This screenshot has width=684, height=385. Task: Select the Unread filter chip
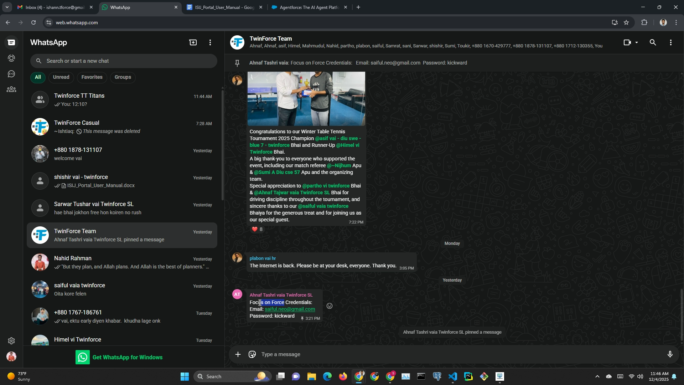(x=61, y=77)
